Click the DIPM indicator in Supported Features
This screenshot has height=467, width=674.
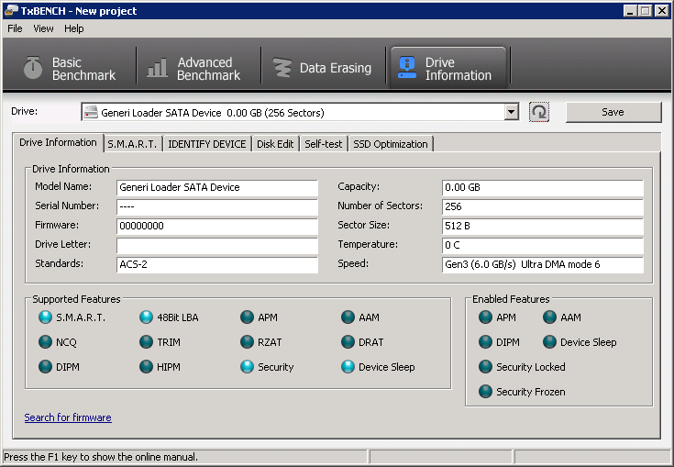click(x=45, y=367)
